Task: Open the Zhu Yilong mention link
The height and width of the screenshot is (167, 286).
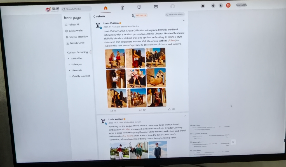Action: (x=128, y=136)
